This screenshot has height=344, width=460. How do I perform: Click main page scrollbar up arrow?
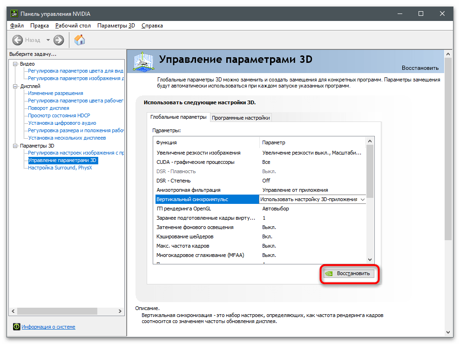[448, 54]
